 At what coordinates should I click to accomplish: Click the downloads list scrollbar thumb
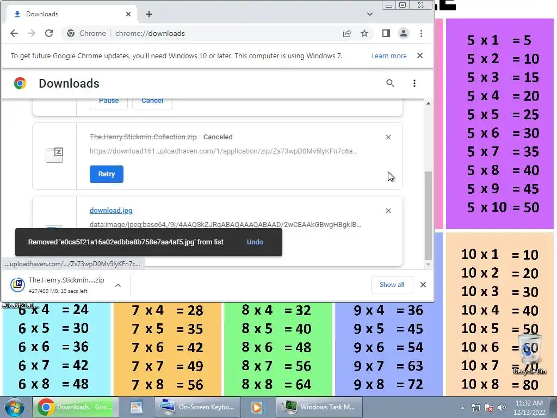429,216
